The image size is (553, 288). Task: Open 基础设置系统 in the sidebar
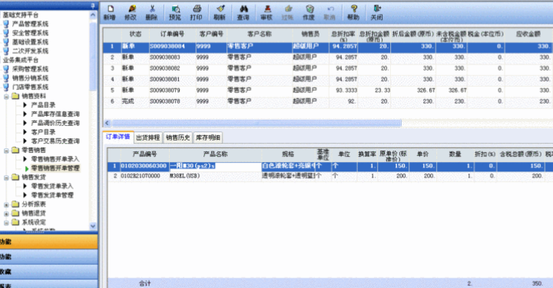point(30,42)
